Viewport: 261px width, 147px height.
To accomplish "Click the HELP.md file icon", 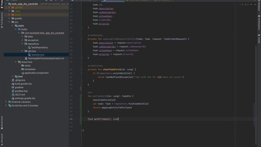I will tap(13, 95).
